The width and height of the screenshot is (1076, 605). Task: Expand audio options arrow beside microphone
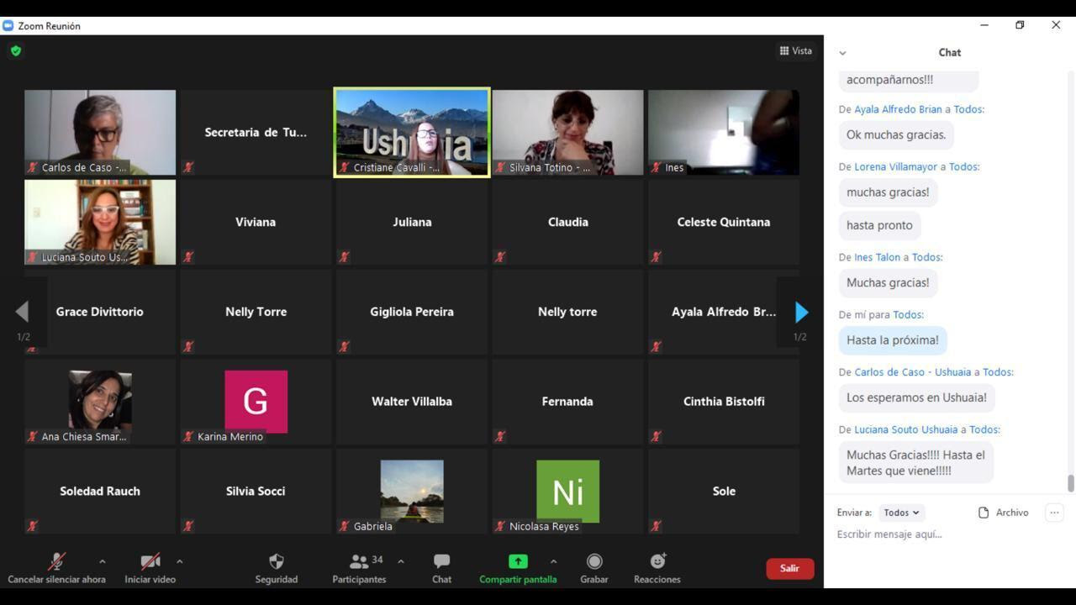[x=102, y=561]
